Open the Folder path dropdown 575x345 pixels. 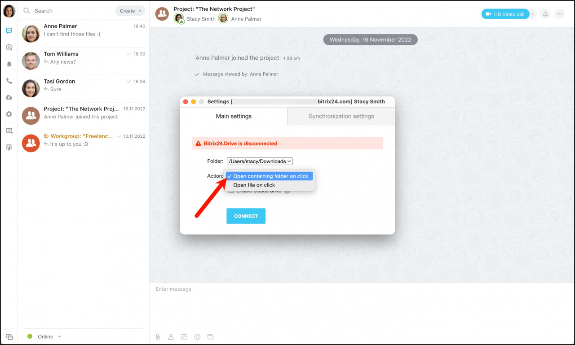[x=260, y=161]
